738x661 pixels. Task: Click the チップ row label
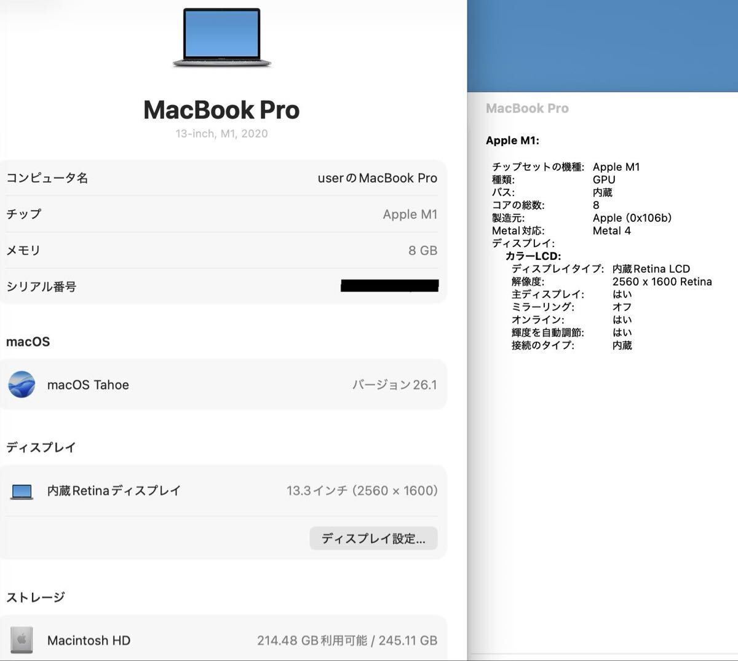click(x=24, y=214)
